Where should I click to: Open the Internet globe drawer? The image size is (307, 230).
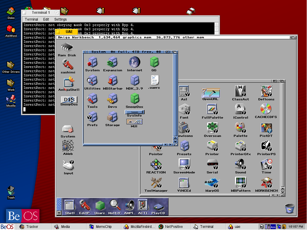pyautogui.click(x=135, y=62)
